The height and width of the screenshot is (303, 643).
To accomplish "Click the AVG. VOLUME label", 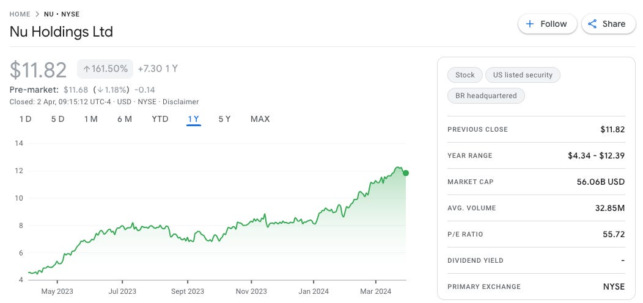I will [x=472, y=208].
